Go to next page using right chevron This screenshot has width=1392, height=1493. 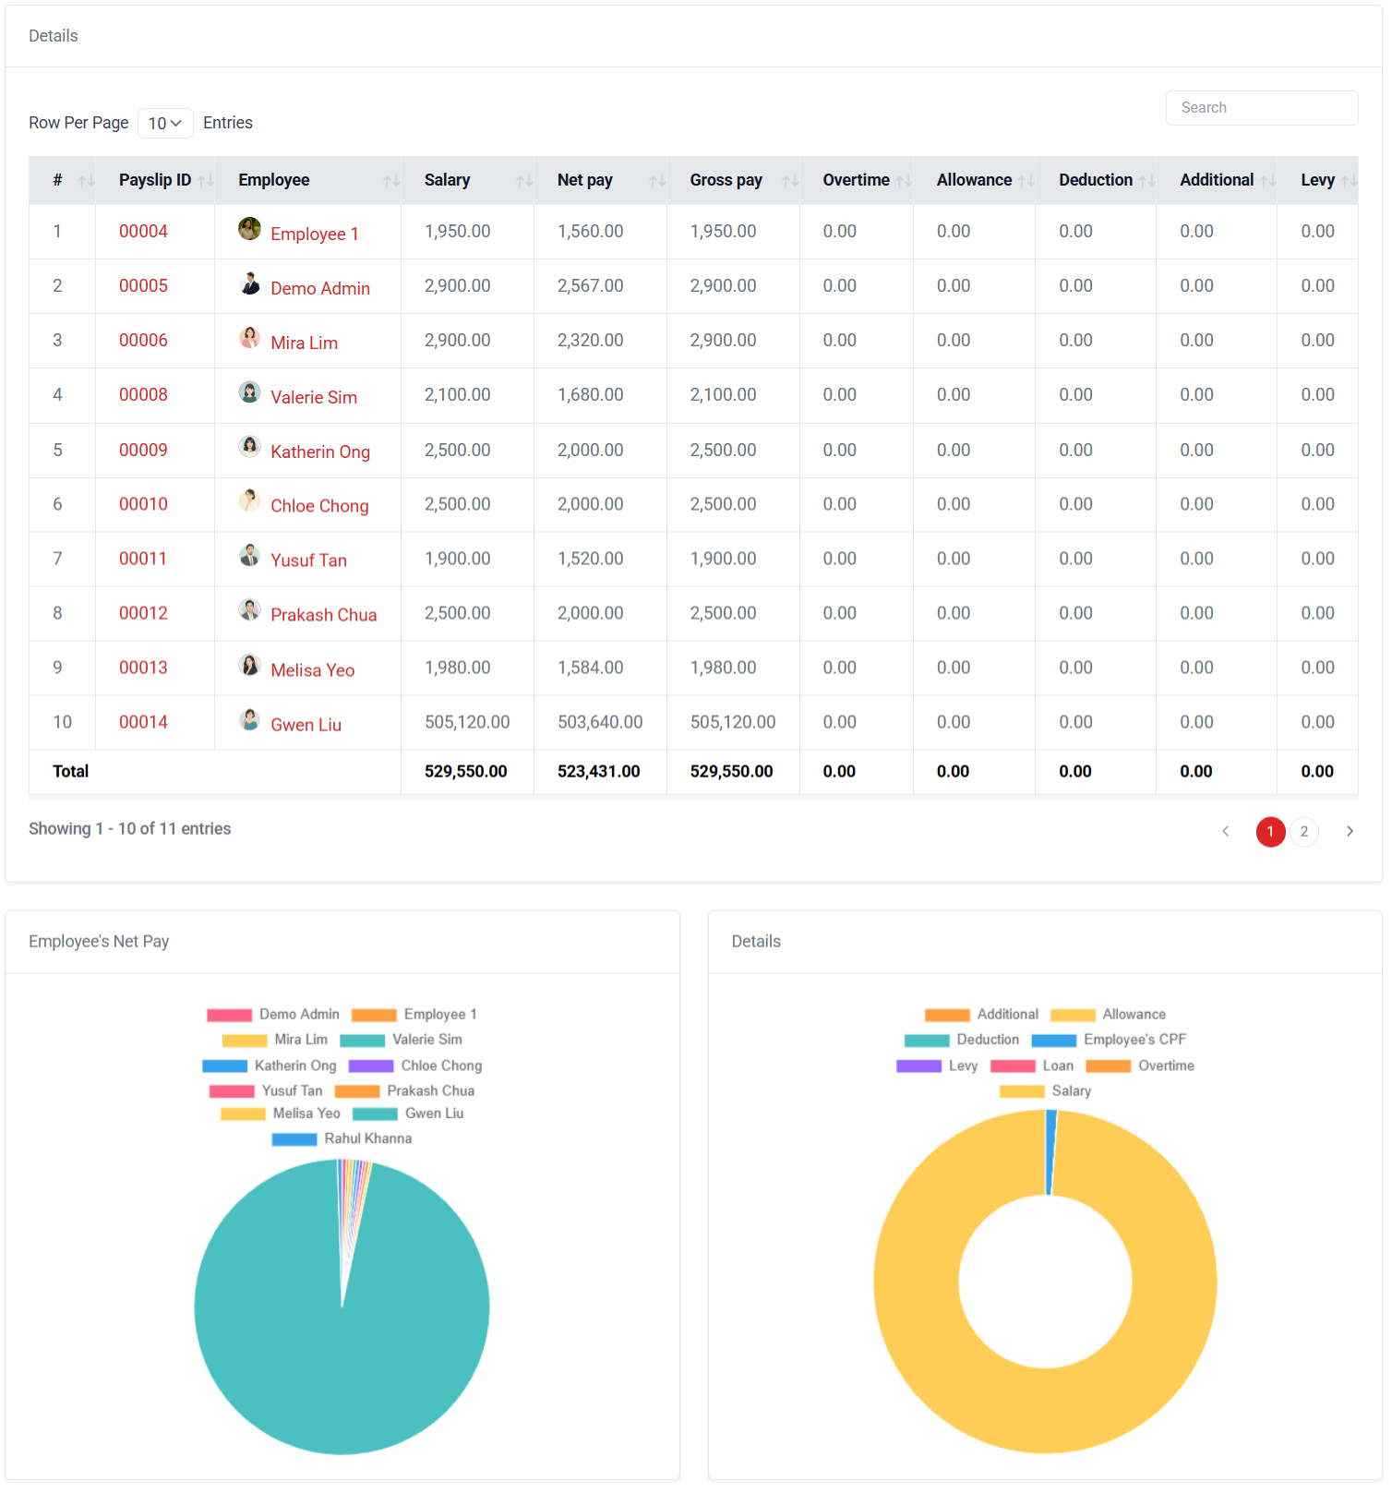pos(1350,831)
